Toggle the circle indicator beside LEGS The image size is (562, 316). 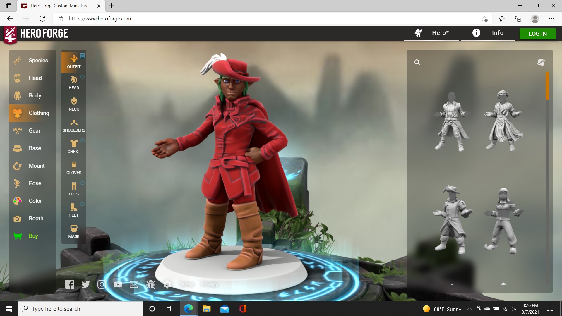click(x=83, y=183)
